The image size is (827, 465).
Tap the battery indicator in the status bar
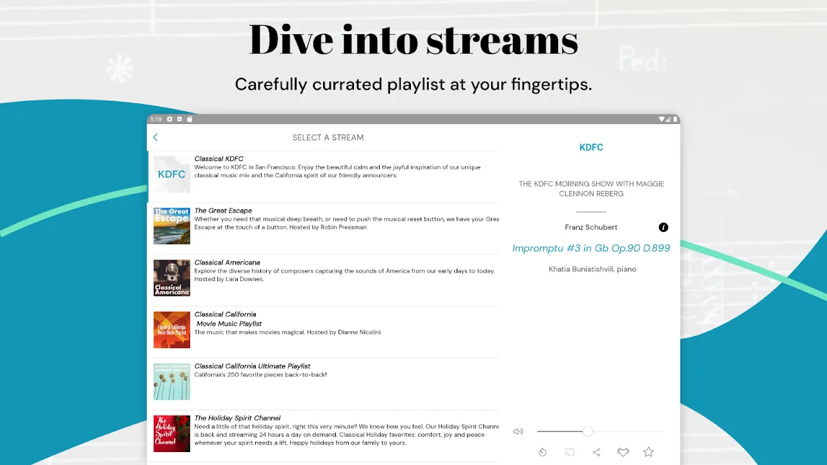[x=675, y=119]
